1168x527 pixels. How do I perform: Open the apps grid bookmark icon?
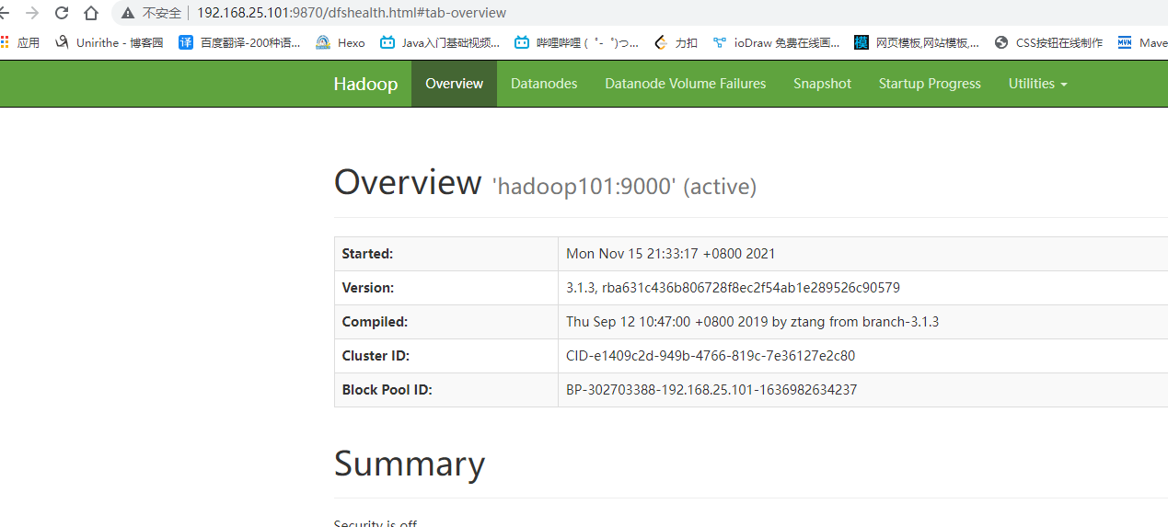tap(5, 42)
